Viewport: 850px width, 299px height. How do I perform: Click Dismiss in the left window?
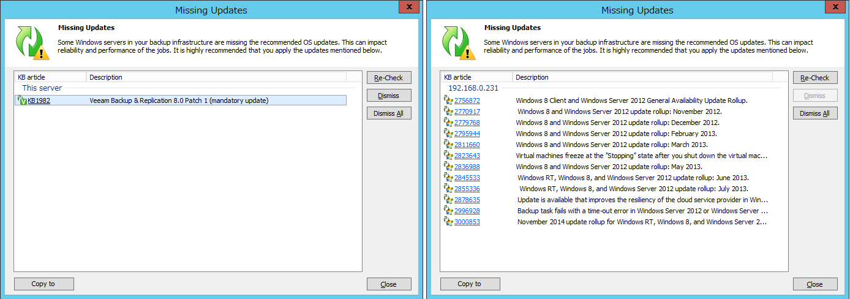point(389,96)
